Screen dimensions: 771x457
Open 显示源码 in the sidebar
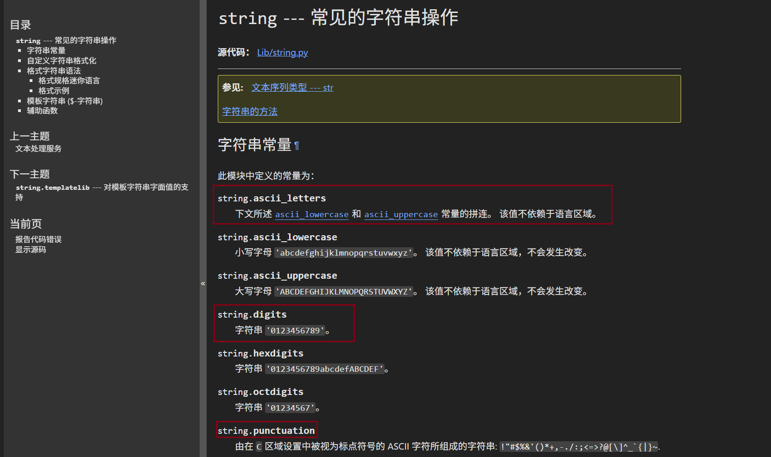click(31, 250)
